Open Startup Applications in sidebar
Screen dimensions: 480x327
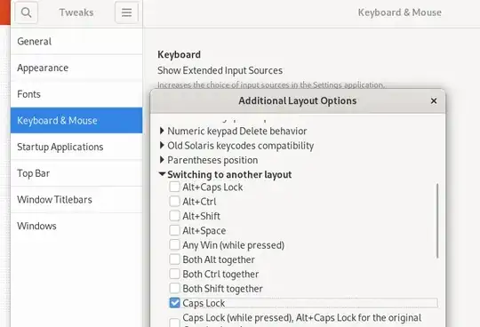(76, 147)
